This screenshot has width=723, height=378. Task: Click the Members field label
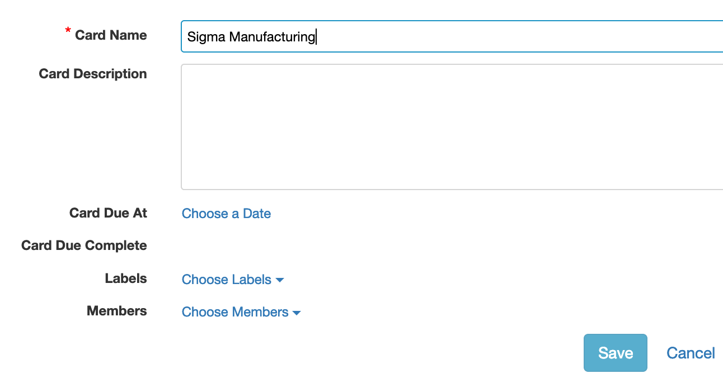click(116, 311)
